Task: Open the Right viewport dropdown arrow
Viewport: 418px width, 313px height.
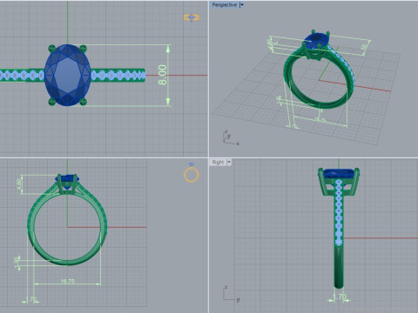Action: pyautogui.click(x=229, y=162)
